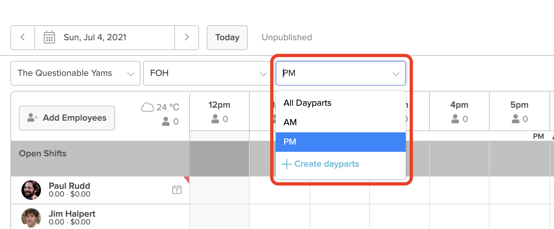Click the cloud weather icon
Viewport: 554px width, 229px height.
(x=147, y=107)
